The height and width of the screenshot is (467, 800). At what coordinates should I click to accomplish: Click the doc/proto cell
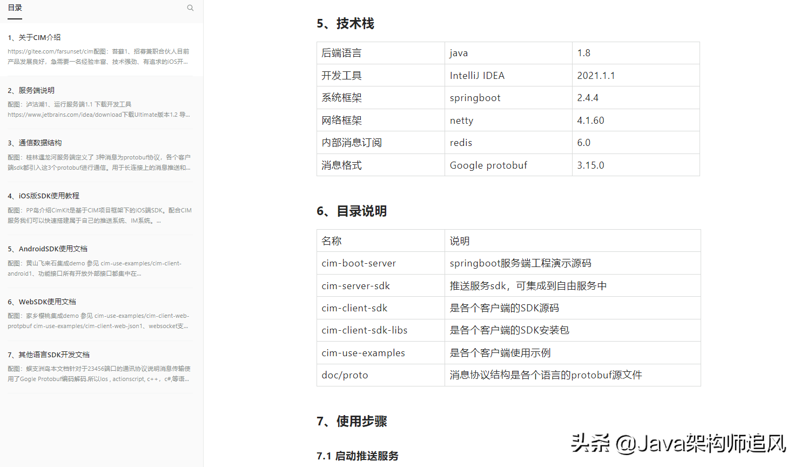[381, 375]
